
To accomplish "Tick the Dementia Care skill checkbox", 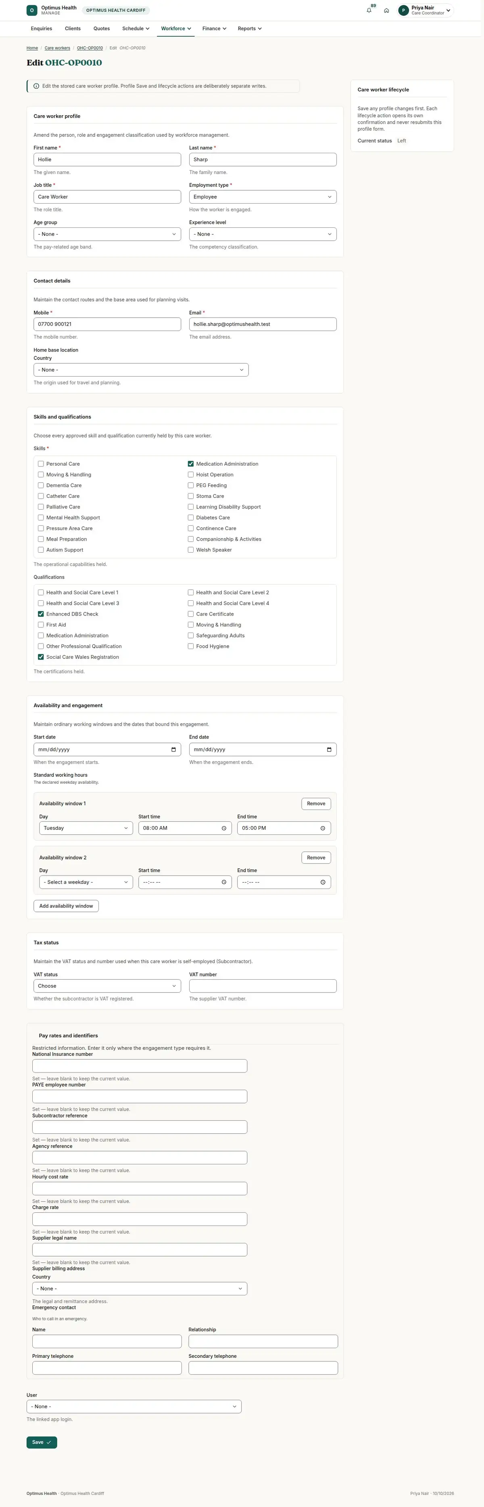I will [41, 485].
